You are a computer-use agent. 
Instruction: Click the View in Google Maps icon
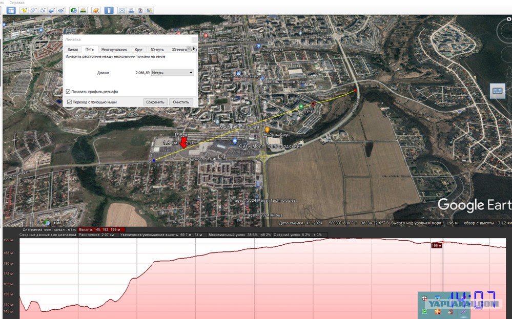150,10
